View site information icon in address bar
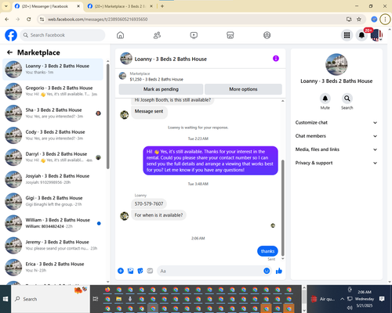This screenshot has width=392, height=313. pos(42,19)
